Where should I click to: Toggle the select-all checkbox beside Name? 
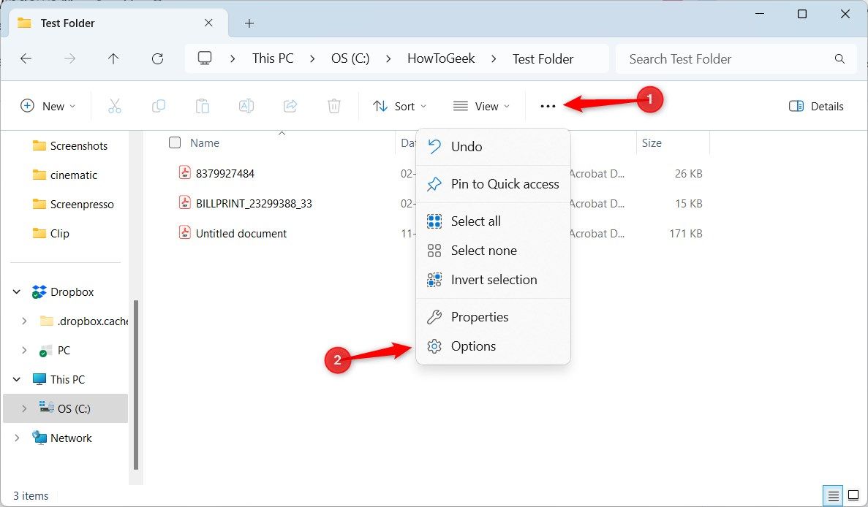point(175,142)
